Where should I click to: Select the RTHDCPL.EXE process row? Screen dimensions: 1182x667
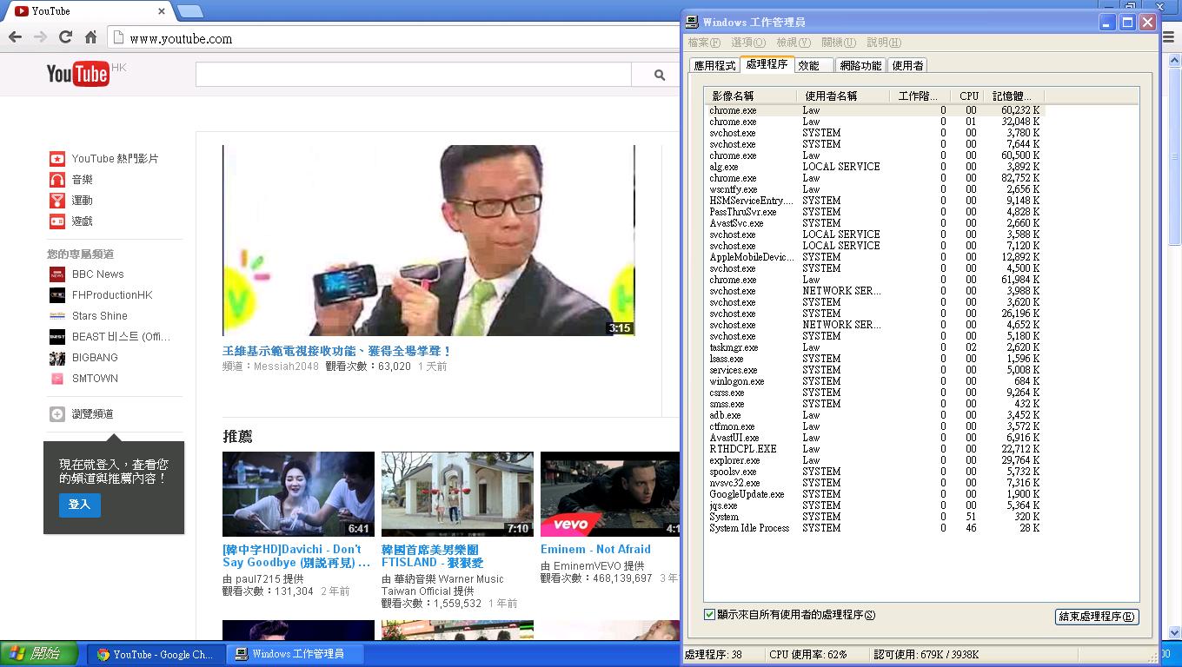coord(873,449)
